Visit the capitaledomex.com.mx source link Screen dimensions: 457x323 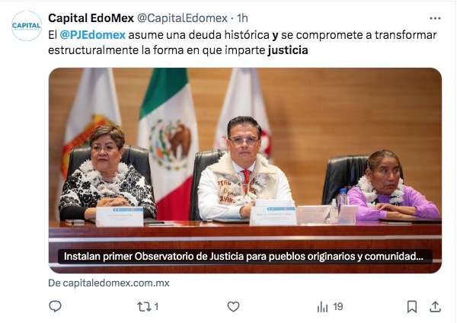click(x=109, y=283)
